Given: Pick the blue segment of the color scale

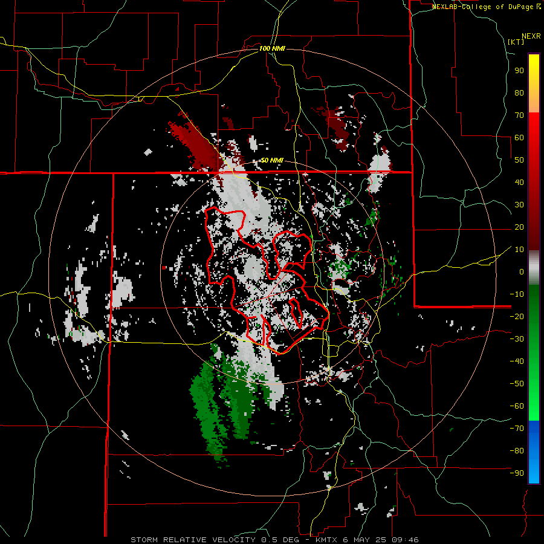Looking at the screenshot, I should (534, 452).
